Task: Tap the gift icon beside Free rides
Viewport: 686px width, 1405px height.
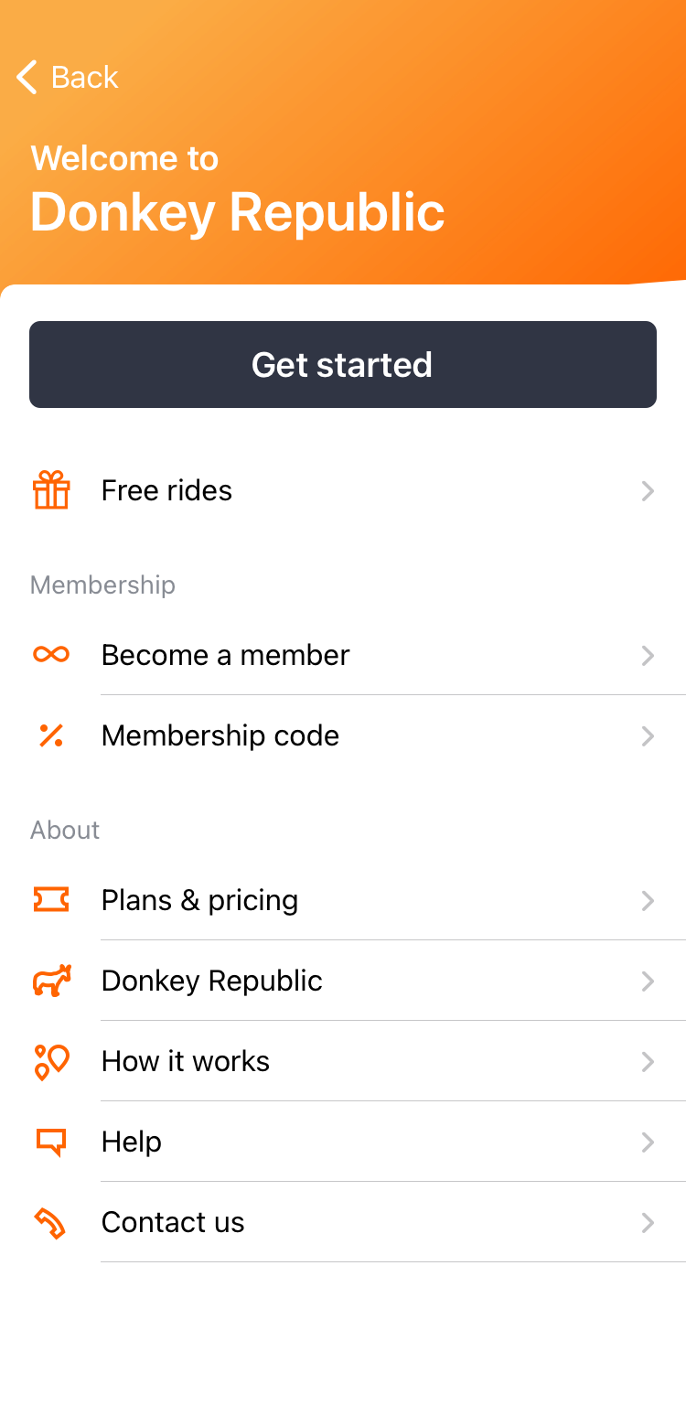Action: tap(51, 490)
